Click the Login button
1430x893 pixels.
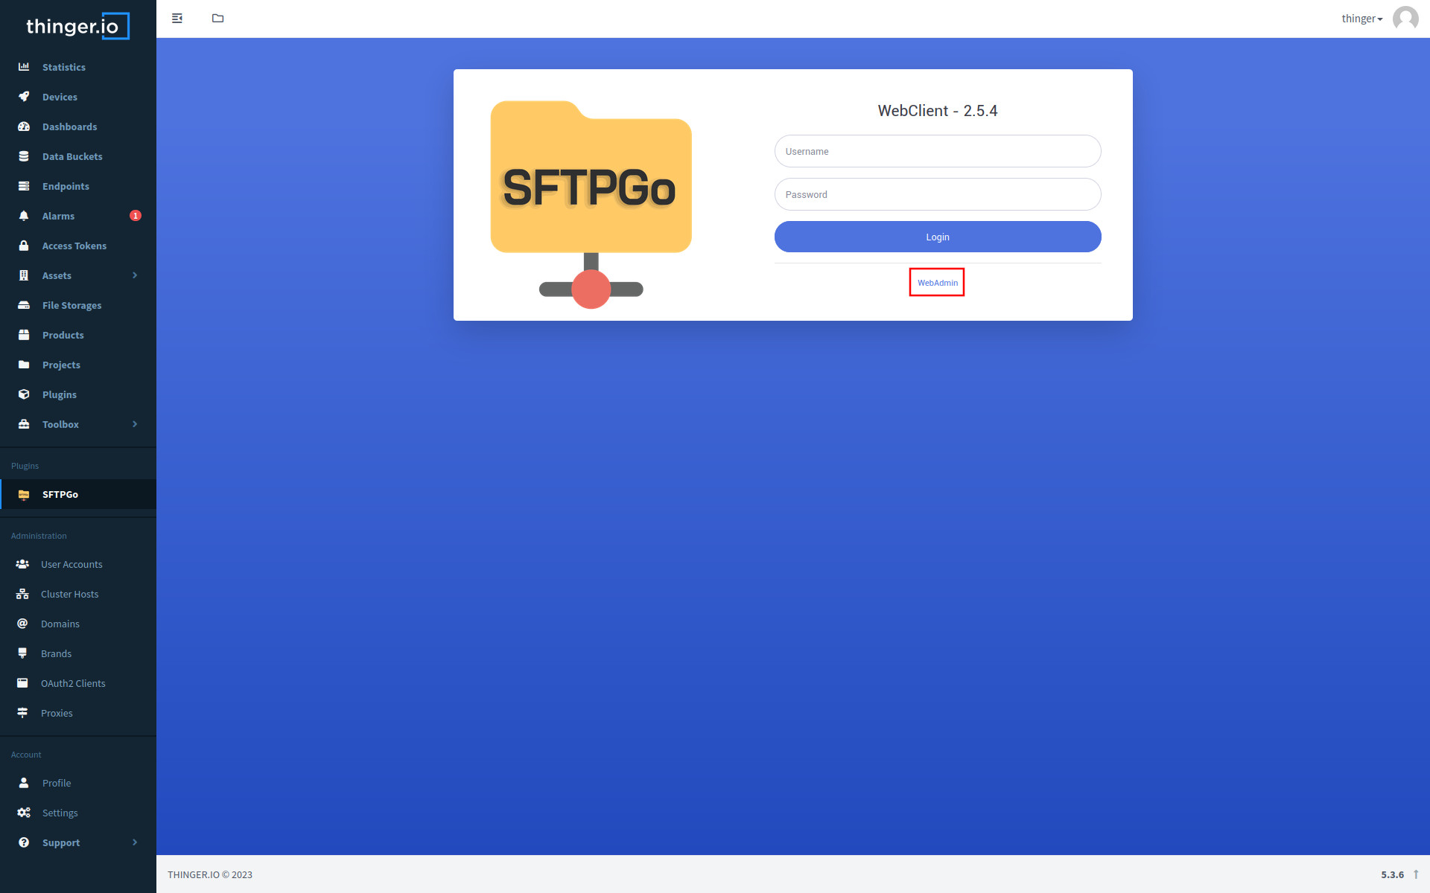[x=937, y=236]
